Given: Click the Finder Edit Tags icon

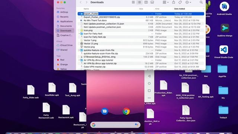Looking at the screenshot, I should click(180, 2).
